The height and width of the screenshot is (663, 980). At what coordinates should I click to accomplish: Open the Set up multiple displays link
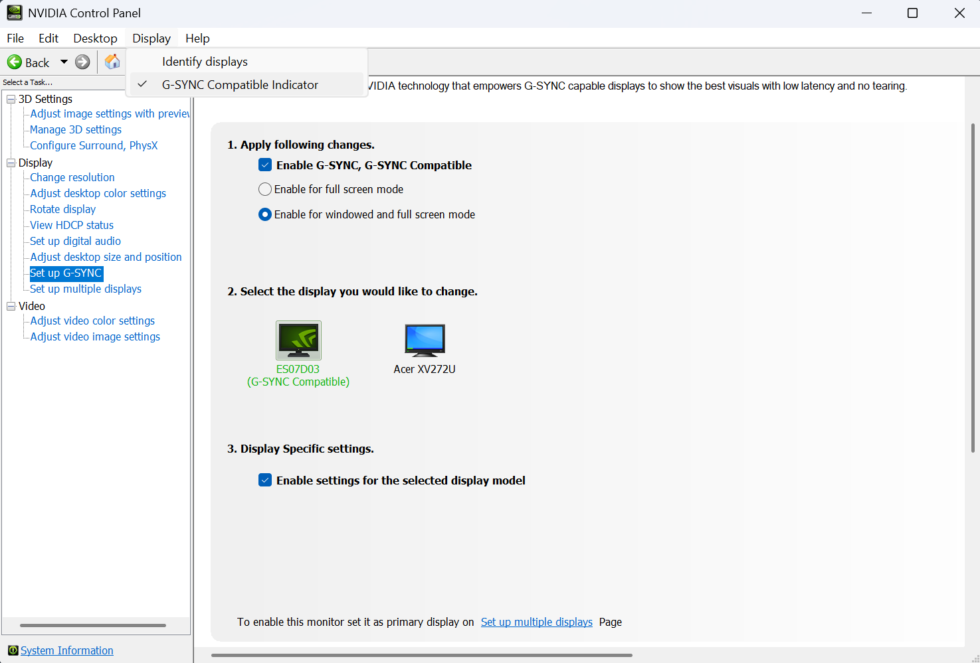pos(537,622)
